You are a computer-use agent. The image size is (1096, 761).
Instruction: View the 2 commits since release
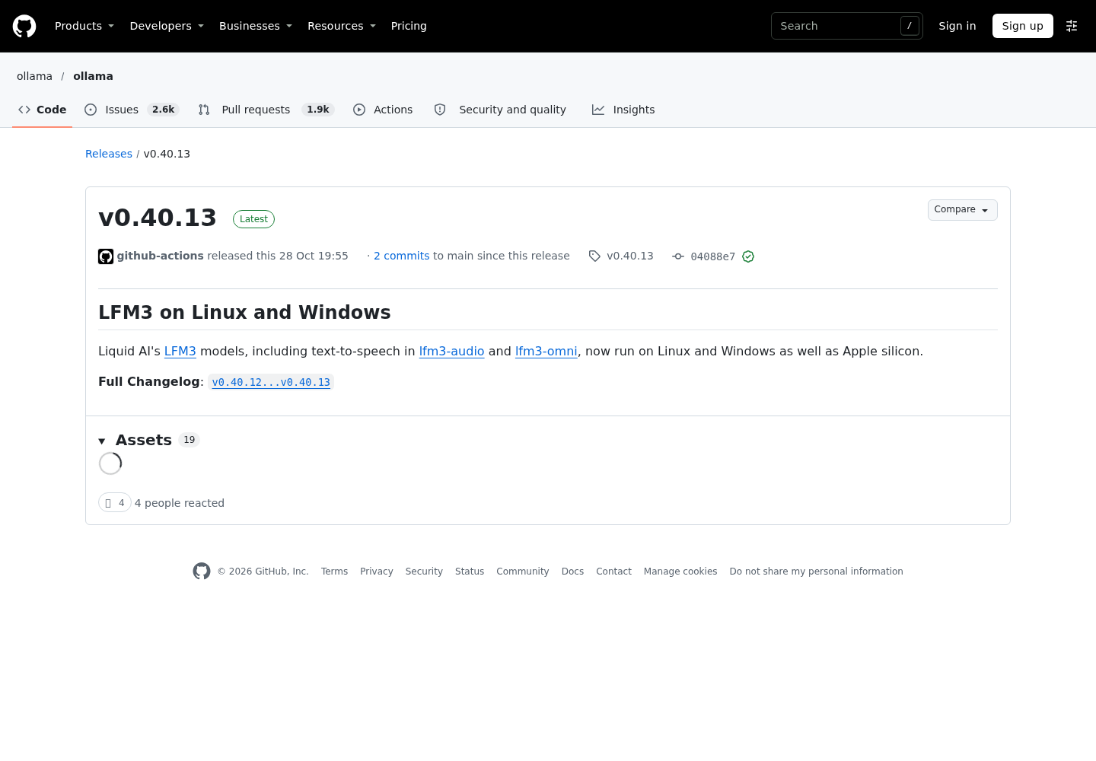(x=402, y=256)
